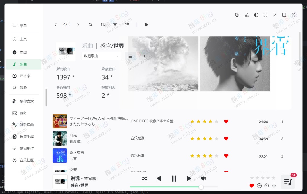307x194 pixels.
Task: Enable shuffle playback mode
Action: tap(144, 179)
